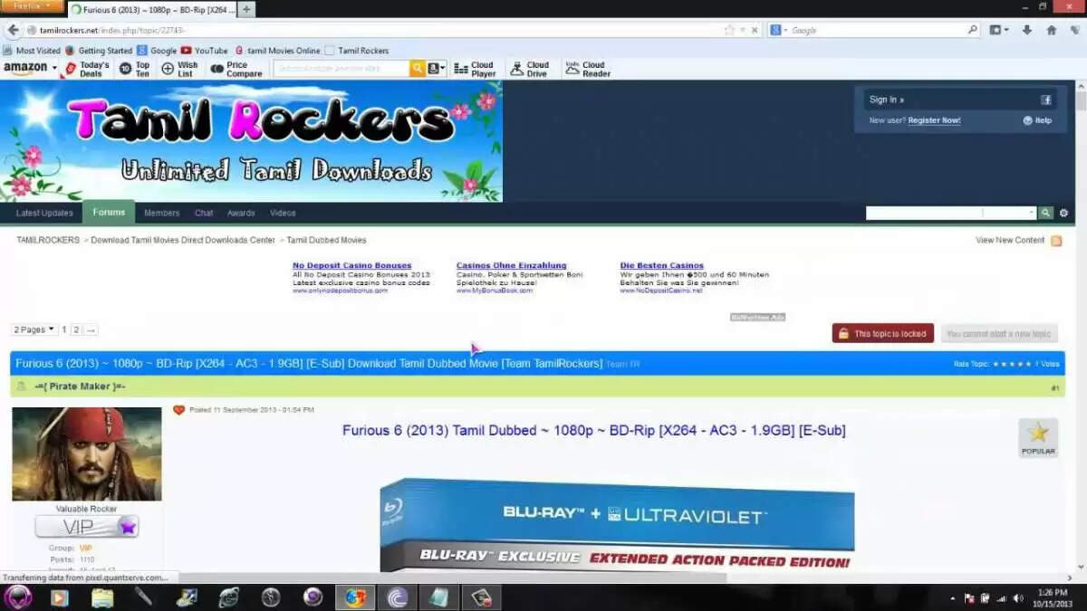Screen dimensions: 1087x611
Task: Open Cloud Reader from the Amazon toolbar
Action: click(x=587, y=68)
